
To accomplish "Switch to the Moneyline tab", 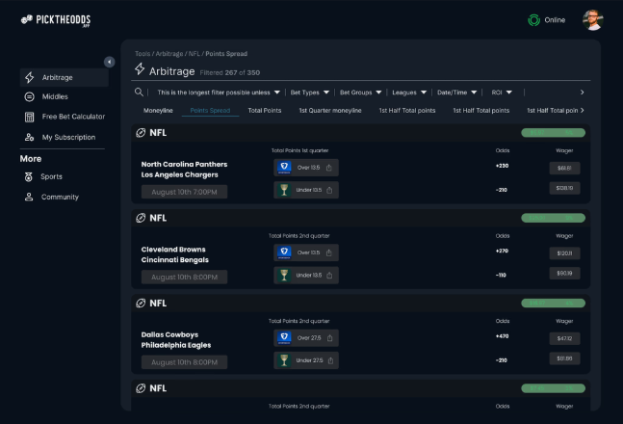I will coord(158,110).
